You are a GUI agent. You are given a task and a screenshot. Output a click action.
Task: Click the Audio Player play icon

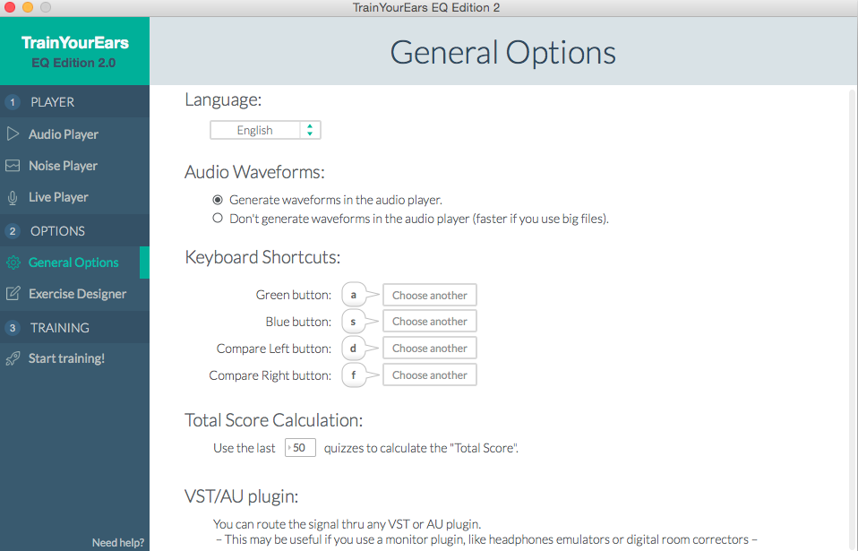pyautogui.click(x=13, y=134)
